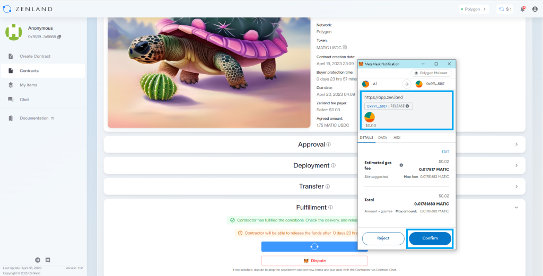Click the Chat bubble sidebar icon
Image resolution: width=543 pixels, height=276 pixels.
pos(11,100)
